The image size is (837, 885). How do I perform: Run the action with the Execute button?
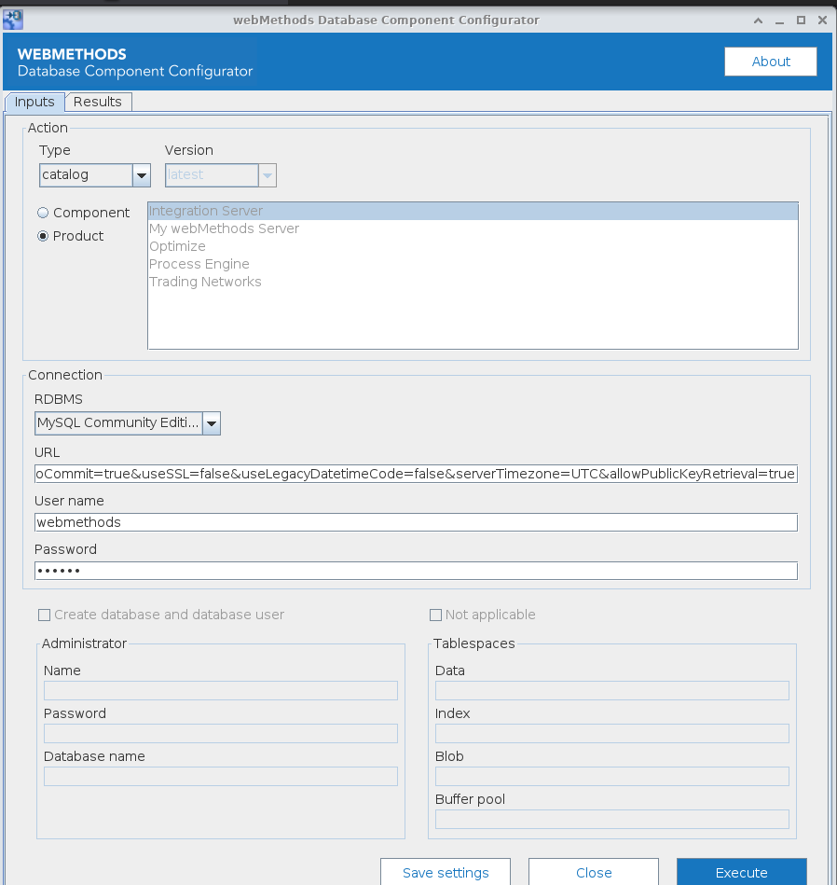pos(742,872)
